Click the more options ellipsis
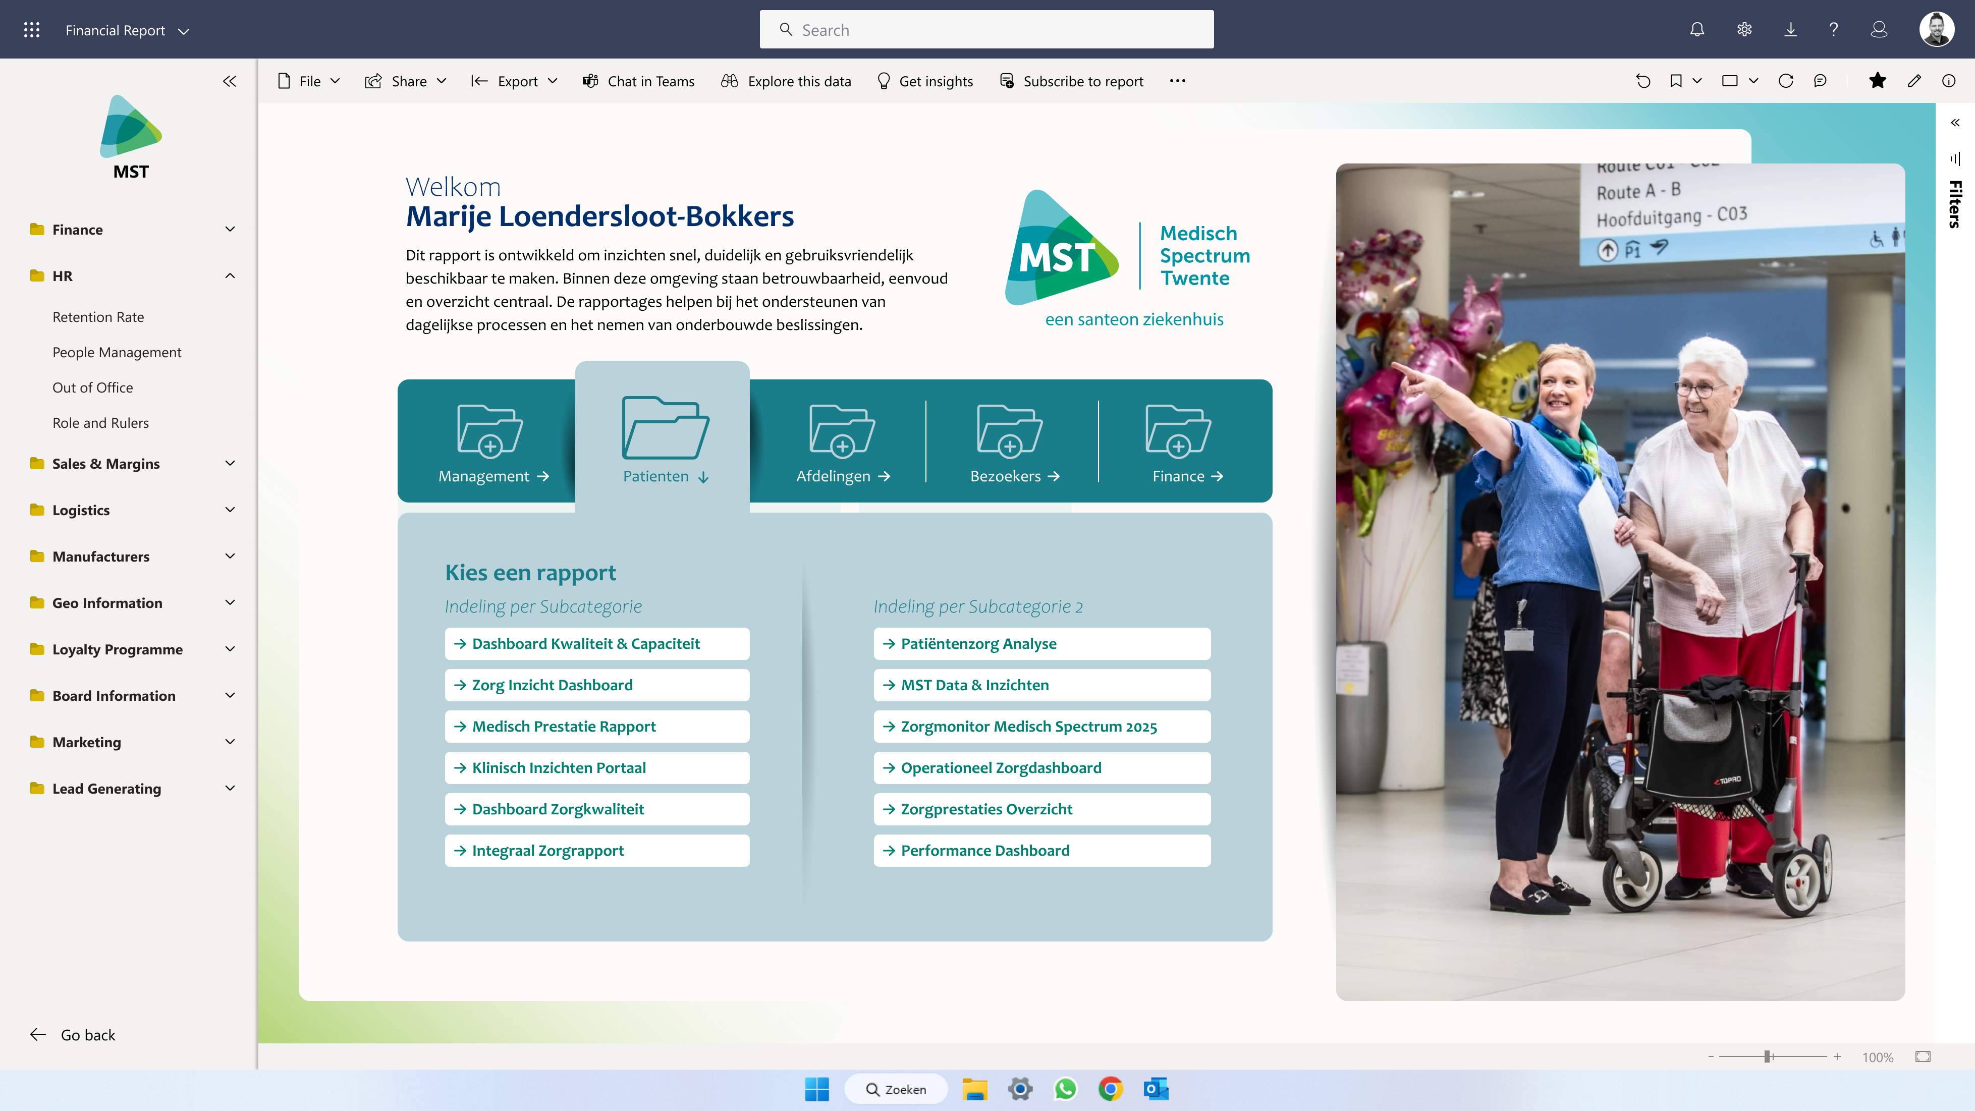The height and width of the screenshot is (1111, 1975). coord(1178,81)
